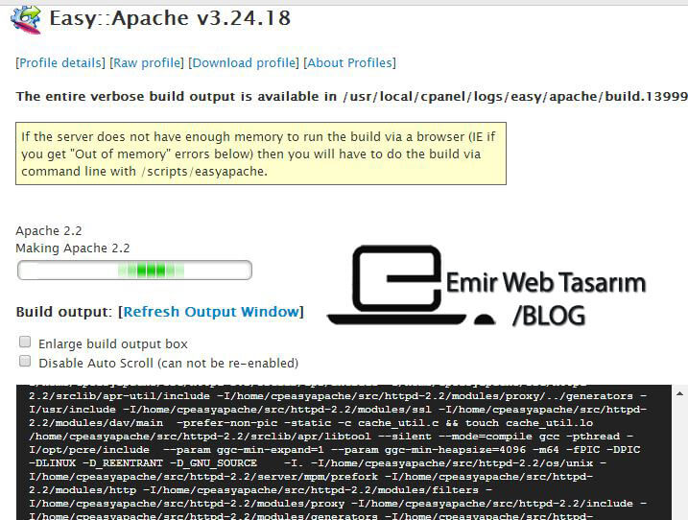Screen dimensions: 688x520
Task: Click the Making Apache 2.2 progress bar
Action: coord(134,270)
